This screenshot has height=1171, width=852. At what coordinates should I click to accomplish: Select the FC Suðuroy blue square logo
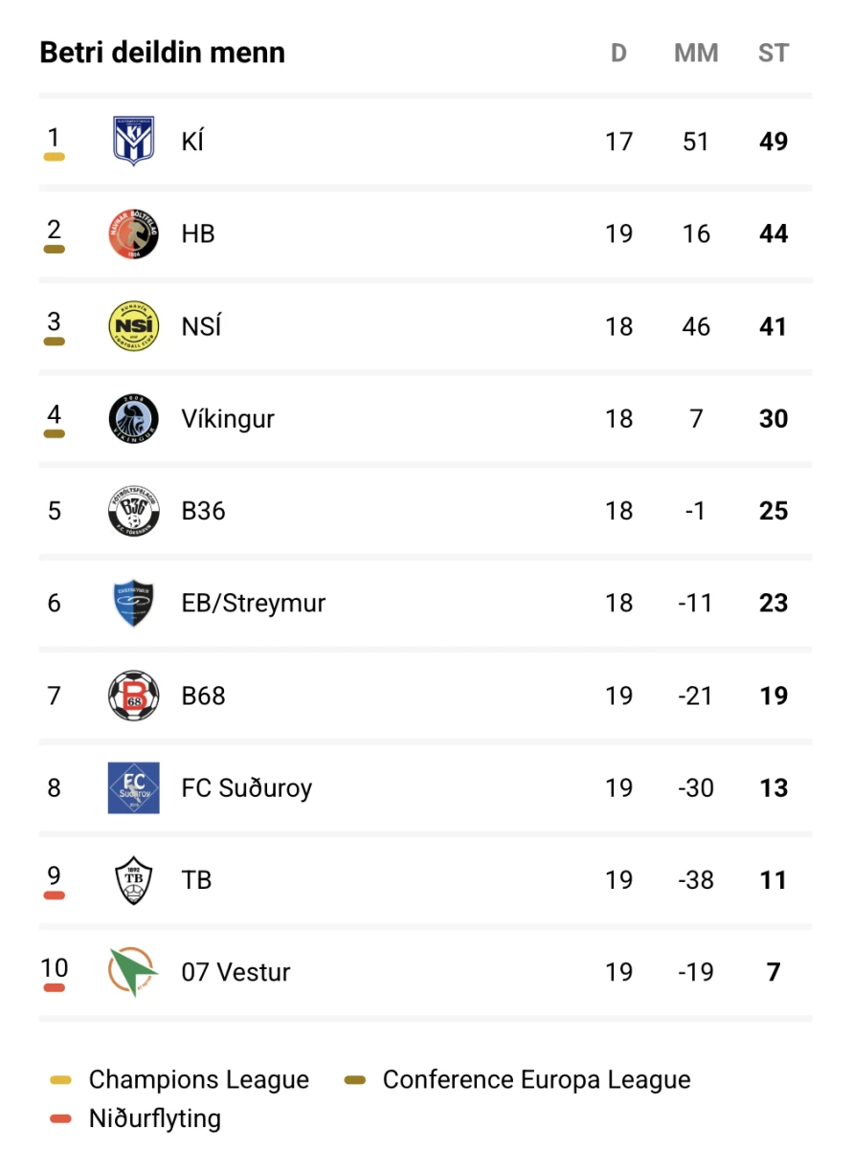click(x=133, y=787)
